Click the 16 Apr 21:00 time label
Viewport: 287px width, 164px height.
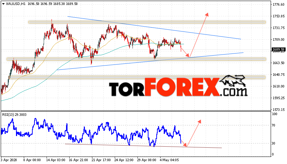click(x=78, y=160)
